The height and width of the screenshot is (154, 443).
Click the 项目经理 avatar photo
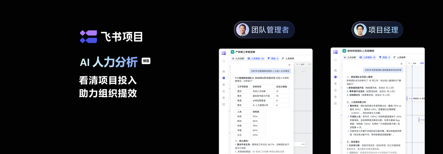(360, 30)
